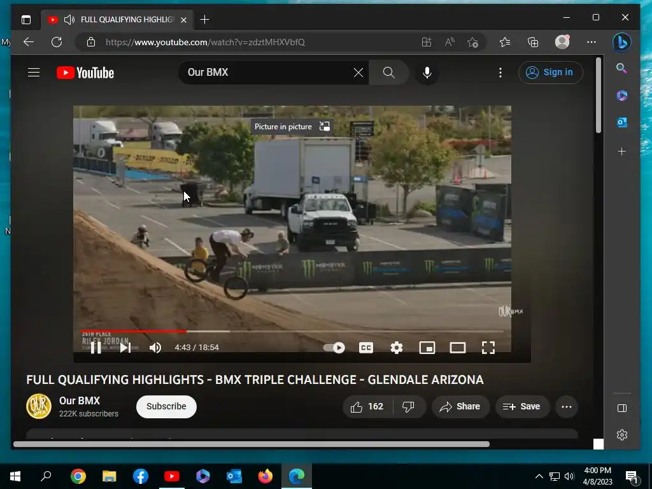
Task: Open a new browser tab
Action: click(204, 20)
